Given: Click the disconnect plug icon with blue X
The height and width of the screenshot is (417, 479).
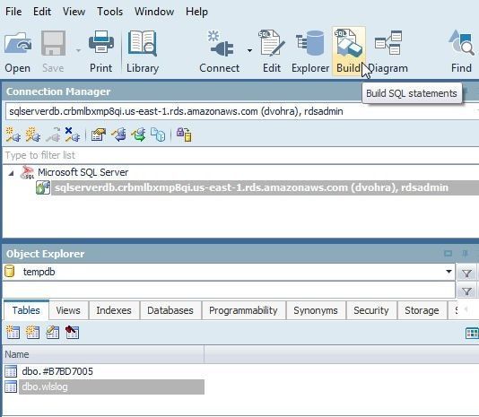Looking at the screenshot, I should [x=73, y=135].
